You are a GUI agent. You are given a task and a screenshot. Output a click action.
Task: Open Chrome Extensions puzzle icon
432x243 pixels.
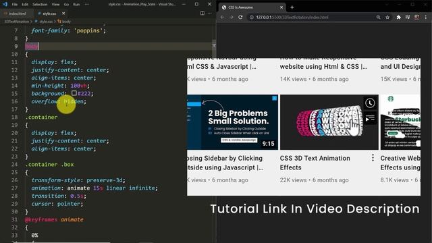(398, 17)
